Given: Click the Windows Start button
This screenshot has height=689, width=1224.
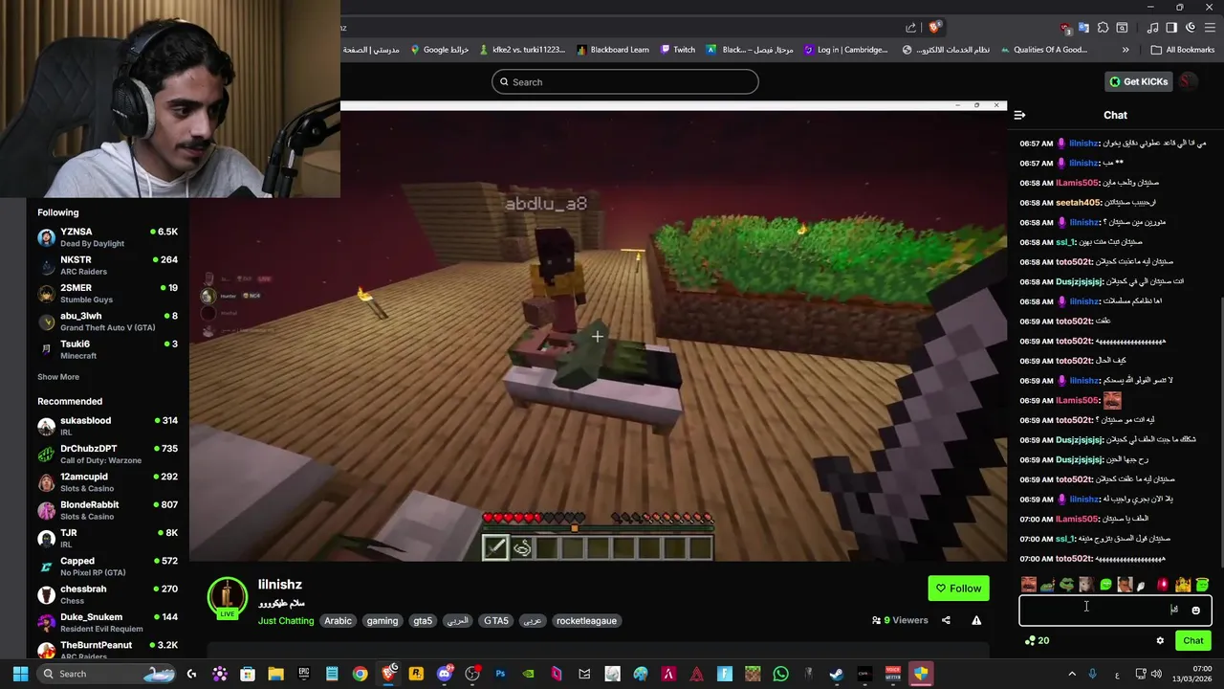Looking at the screenshot, I should tap(20, 674).
